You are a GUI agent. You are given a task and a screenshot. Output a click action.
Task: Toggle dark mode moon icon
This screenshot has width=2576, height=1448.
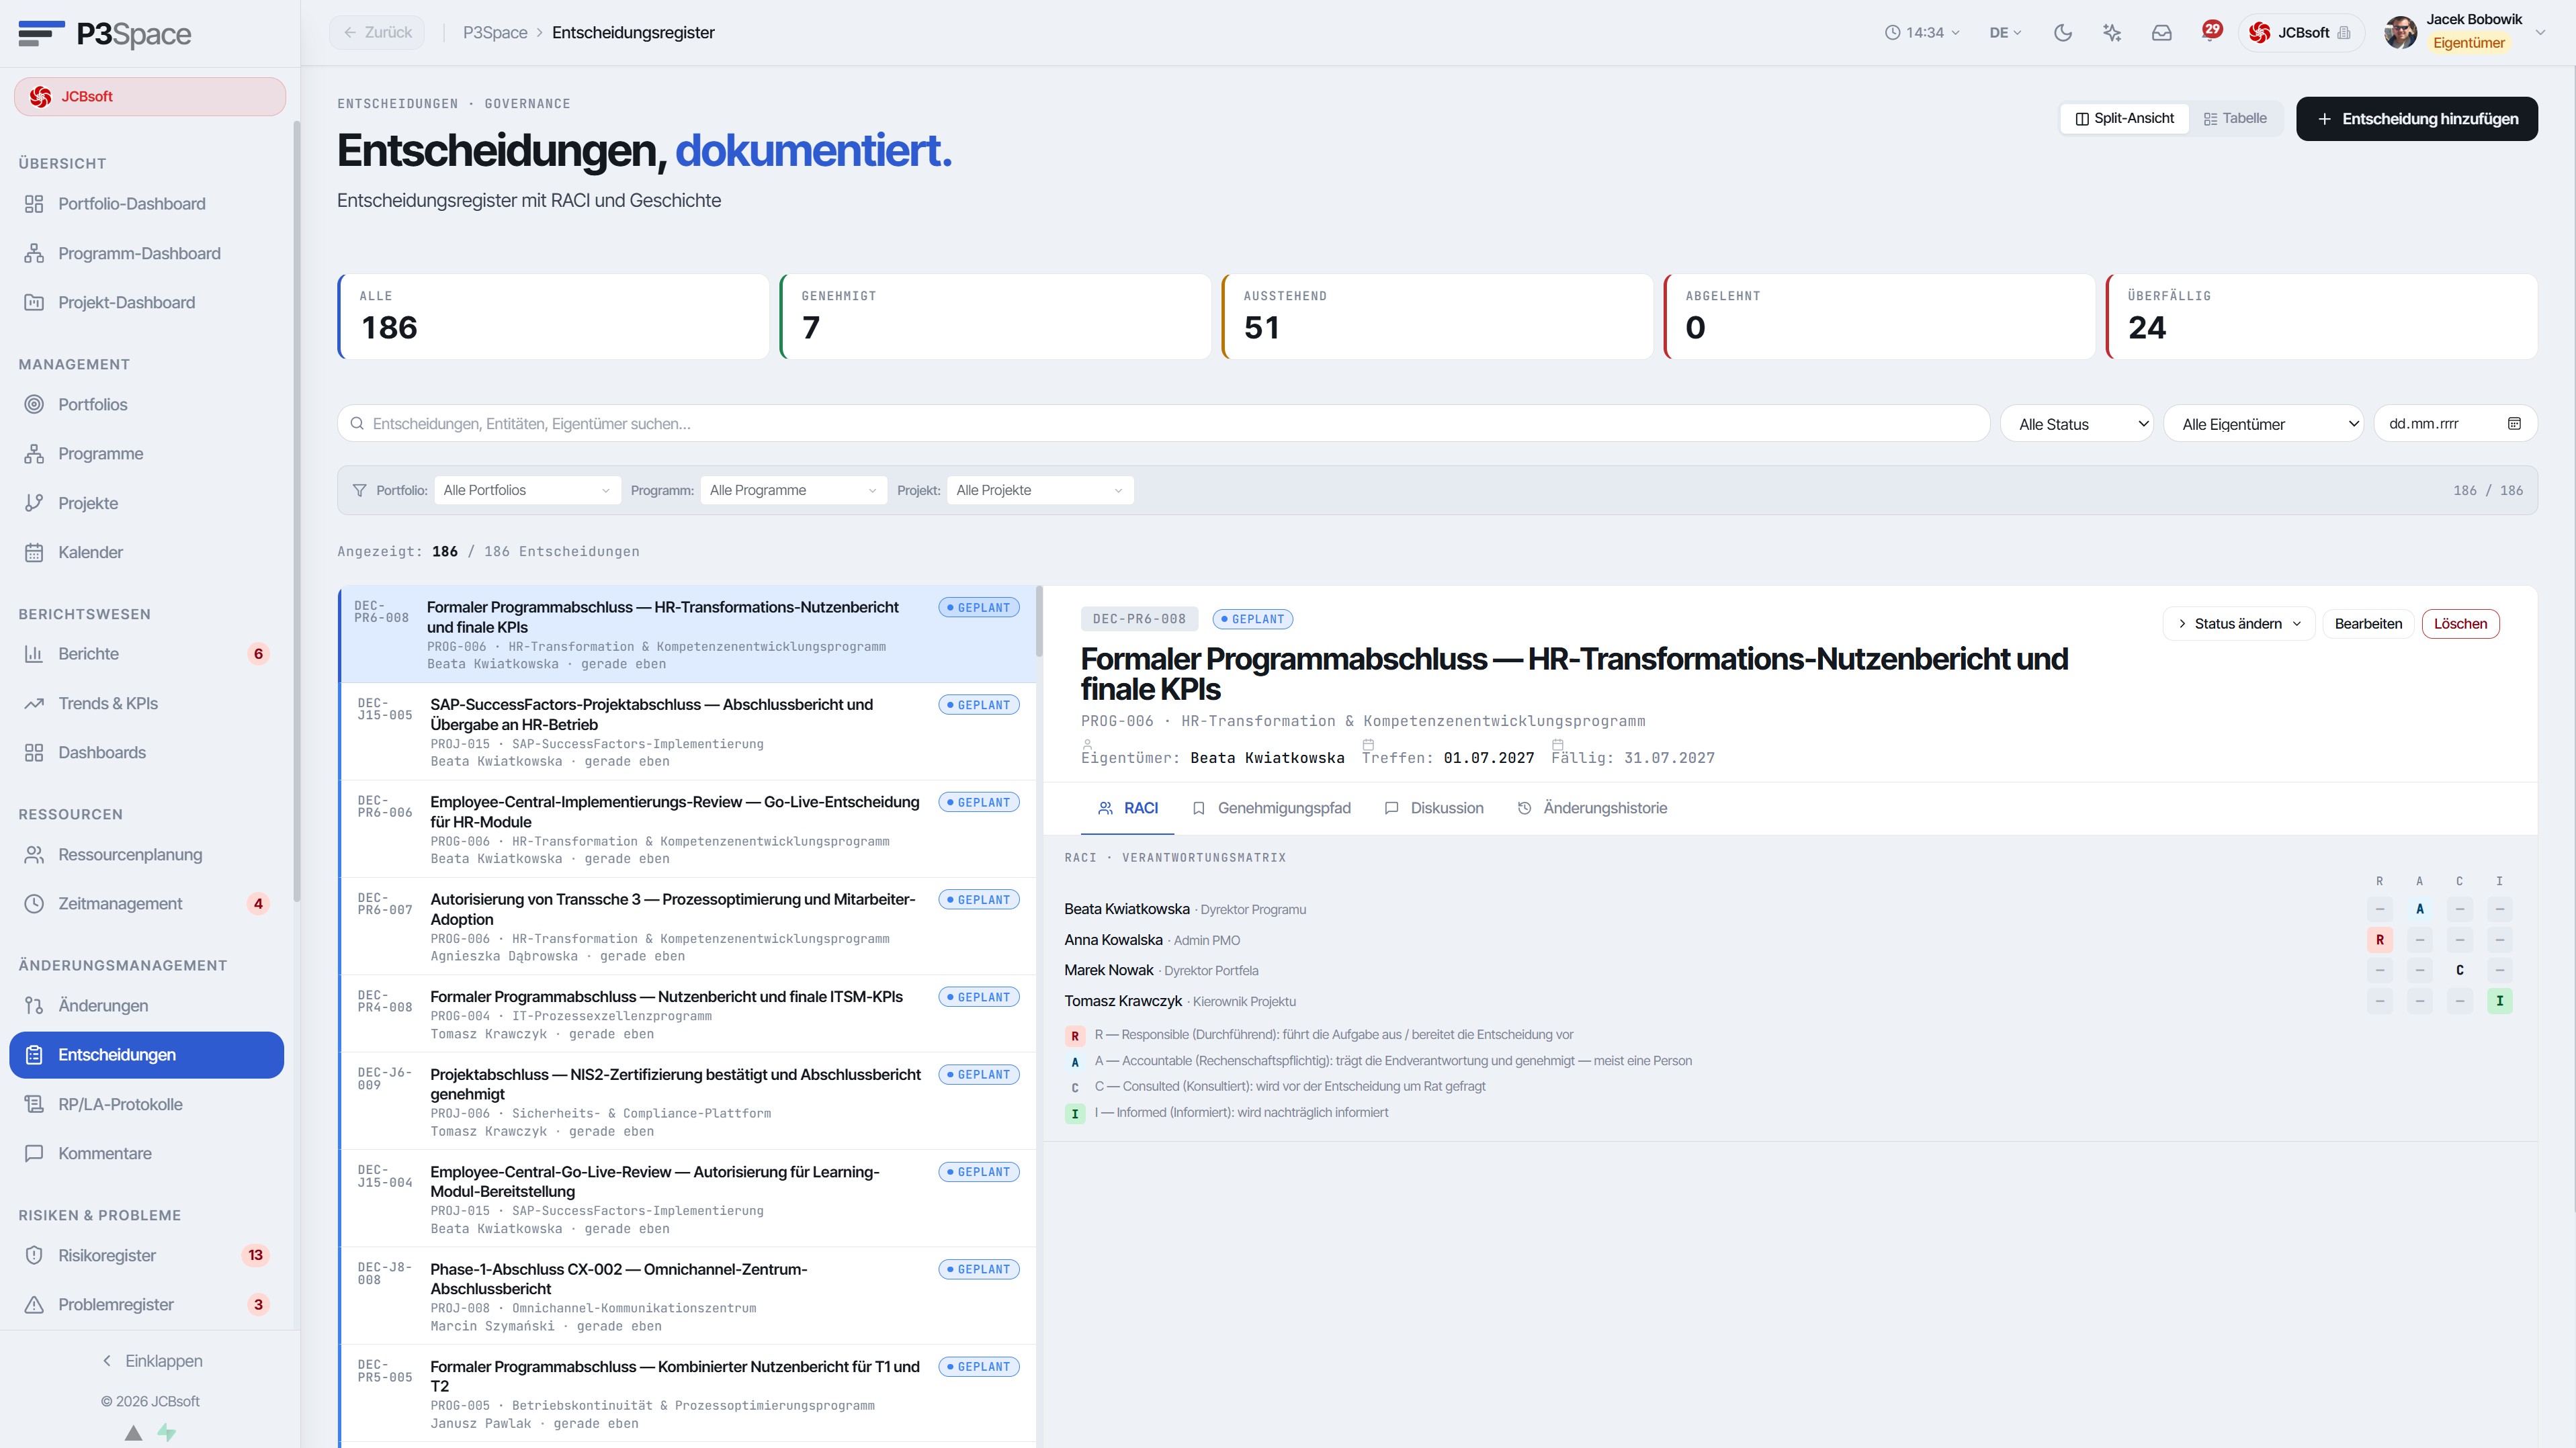click(2062, 33)
